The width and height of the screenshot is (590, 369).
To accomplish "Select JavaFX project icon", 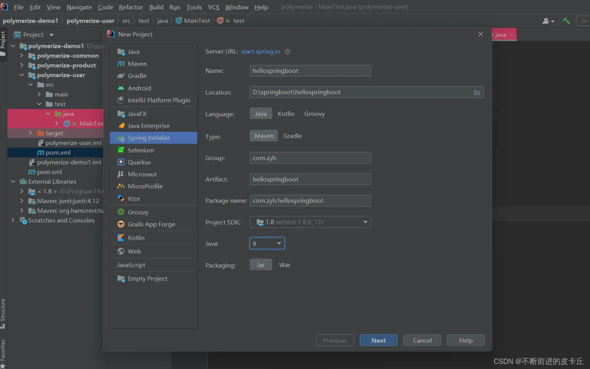I will point(121,114).
